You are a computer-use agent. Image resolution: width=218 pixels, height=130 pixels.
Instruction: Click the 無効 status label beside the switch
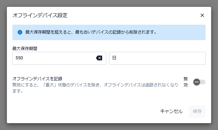tap(185, 82)
